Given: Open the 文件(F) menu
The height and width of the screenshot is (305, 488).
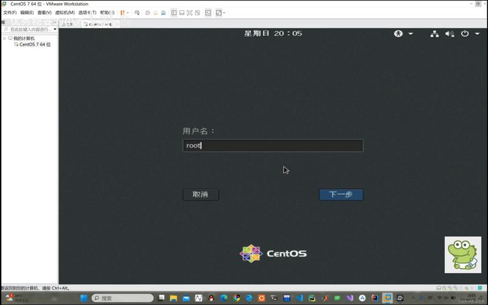Looking at the screenshot, I should (x=10, y=13).
